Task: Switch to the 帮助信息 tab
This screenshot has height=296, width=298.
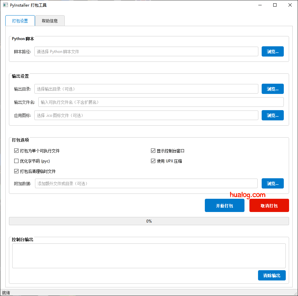Action: tap(50, 21)
